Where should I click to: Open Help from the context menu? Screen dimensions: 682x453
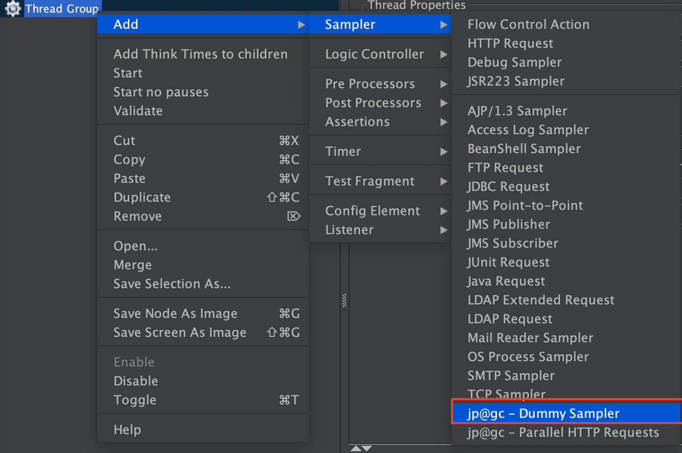pos(203,430)
